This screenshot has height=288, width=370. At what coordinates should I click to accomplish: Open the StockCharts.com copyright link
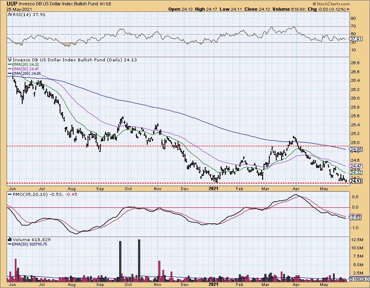[331, 4]
